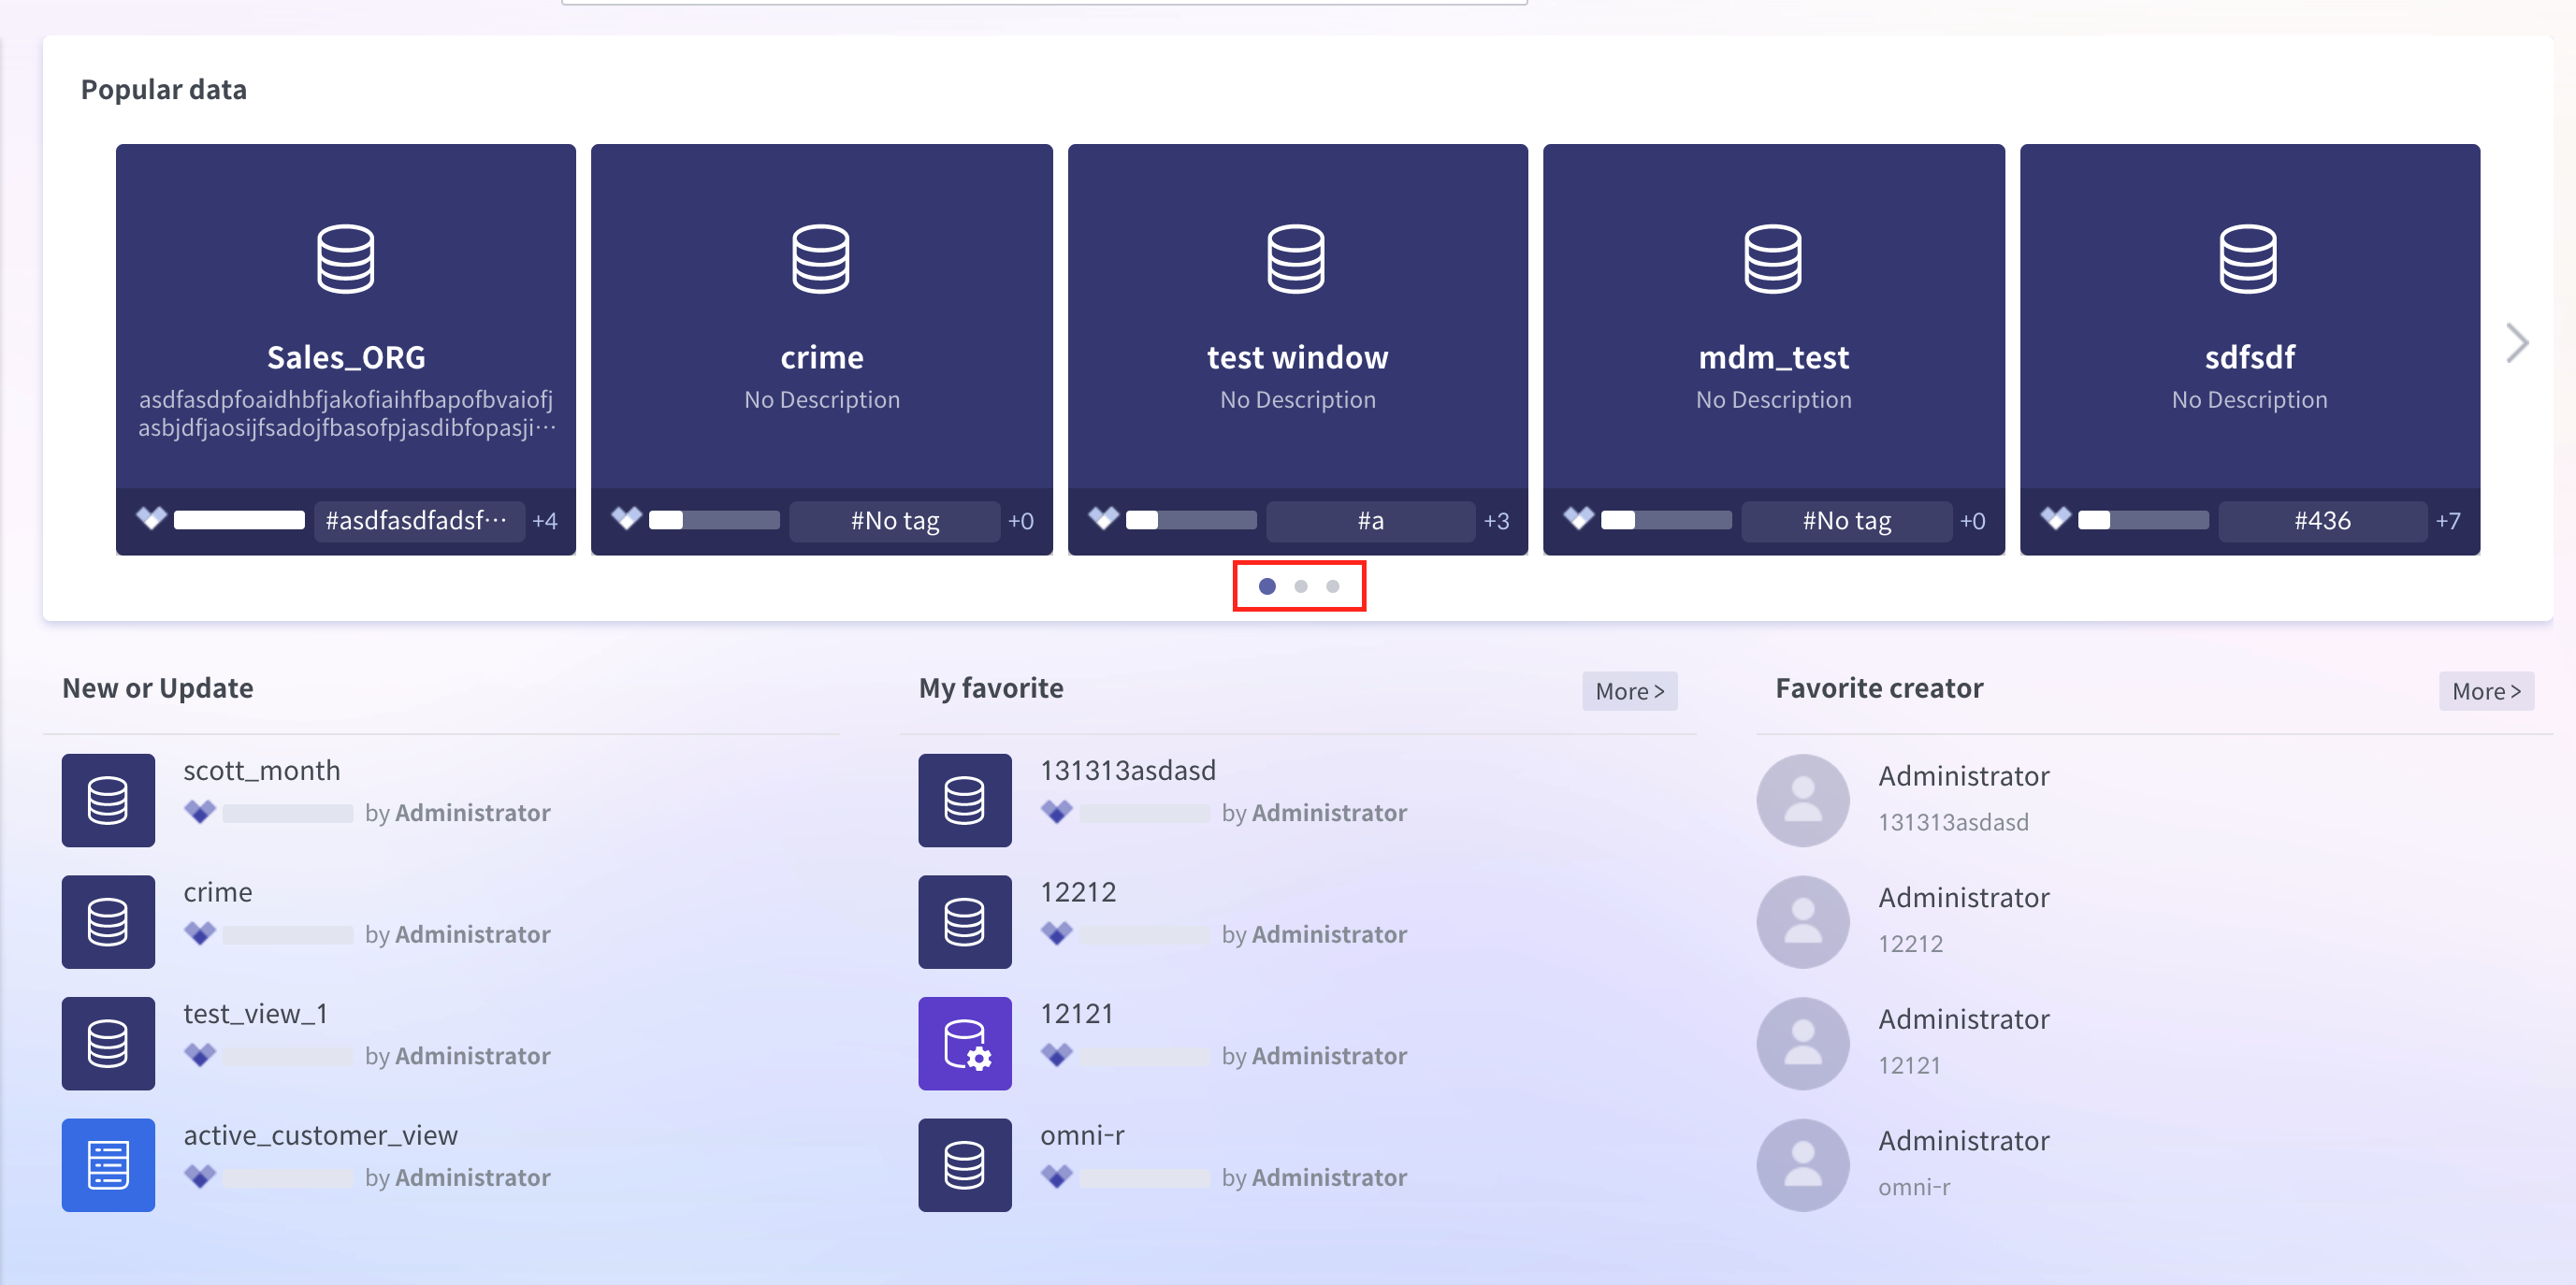Open the scott_month dataset icon

point(107,800)
